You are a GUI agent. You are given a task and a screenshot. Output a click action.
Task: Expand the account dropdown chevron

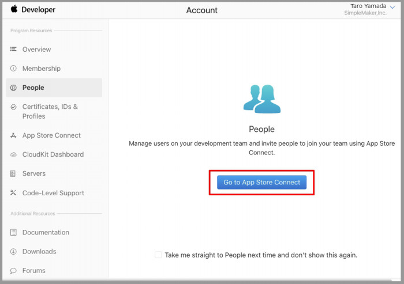pos(392,7)
